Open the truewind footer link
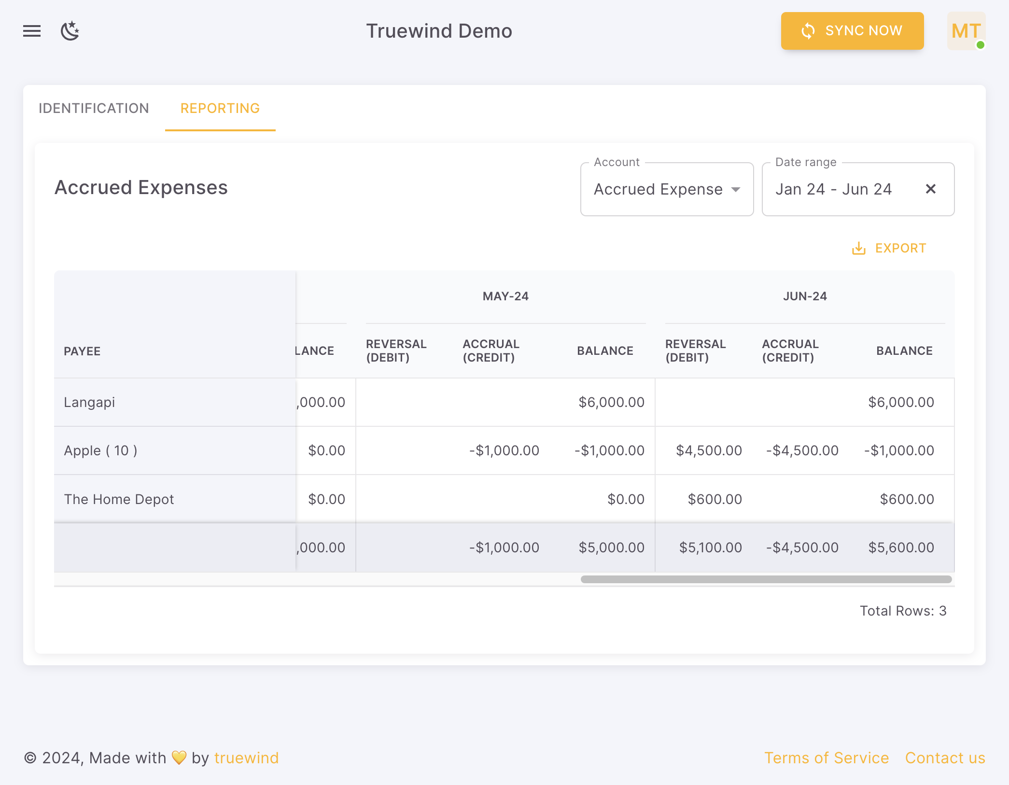 tap(246, 758)
